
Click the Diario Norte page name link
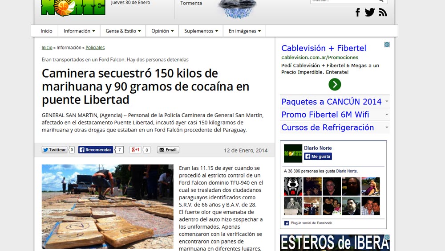pyautogui.click(x=318, y=148)
